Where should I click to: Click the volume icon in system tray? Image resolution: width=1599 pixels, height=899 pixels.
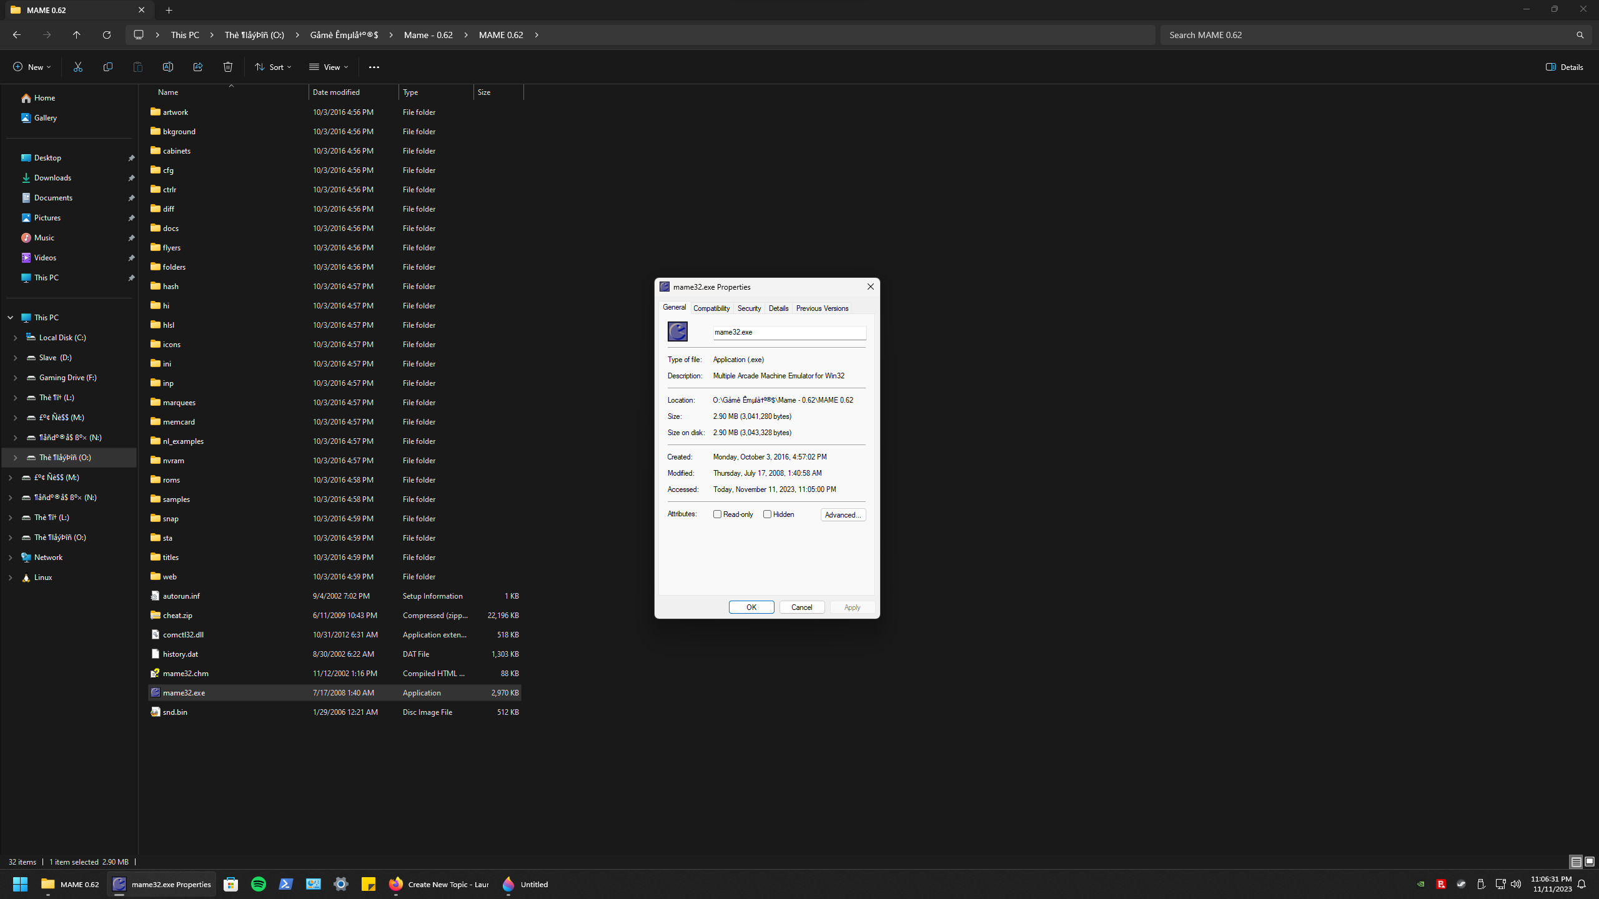1516,884
